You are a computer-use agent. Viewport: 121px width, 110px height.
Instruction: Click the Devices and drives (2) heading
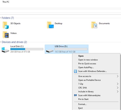(14, 42)
